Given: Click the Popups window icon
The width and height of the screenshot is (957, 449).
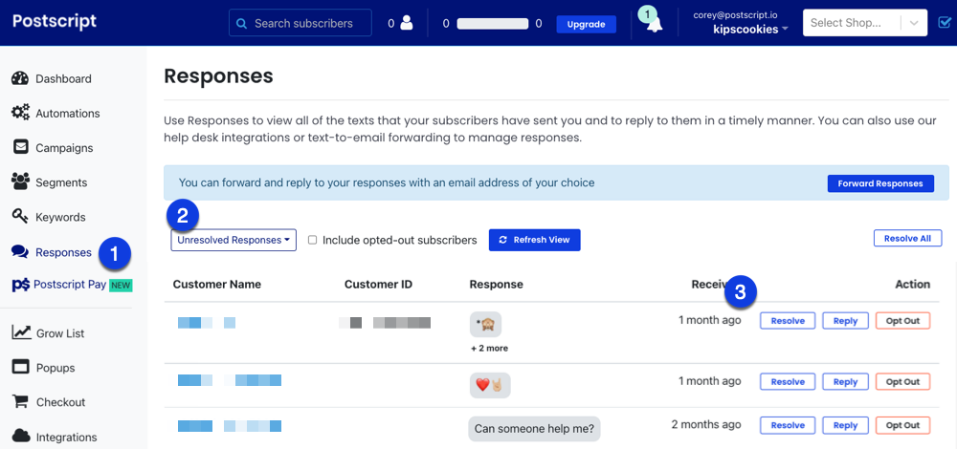Looking at the screenshot, I should [x=21, y=368].
